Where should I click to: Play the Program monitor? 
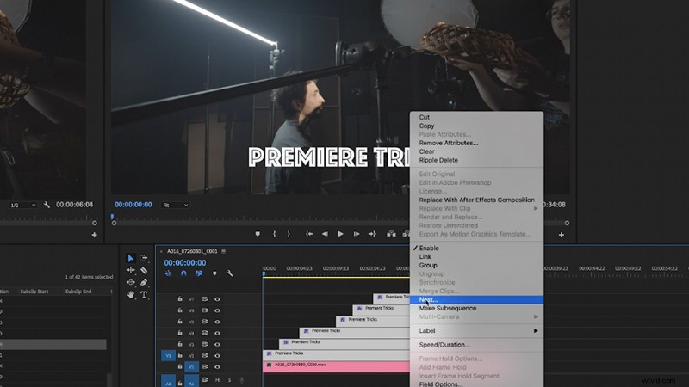340,234
